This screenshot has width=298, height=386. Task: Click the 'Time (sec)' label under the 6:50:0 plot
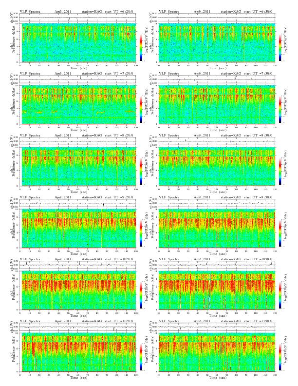pos(218,68)
